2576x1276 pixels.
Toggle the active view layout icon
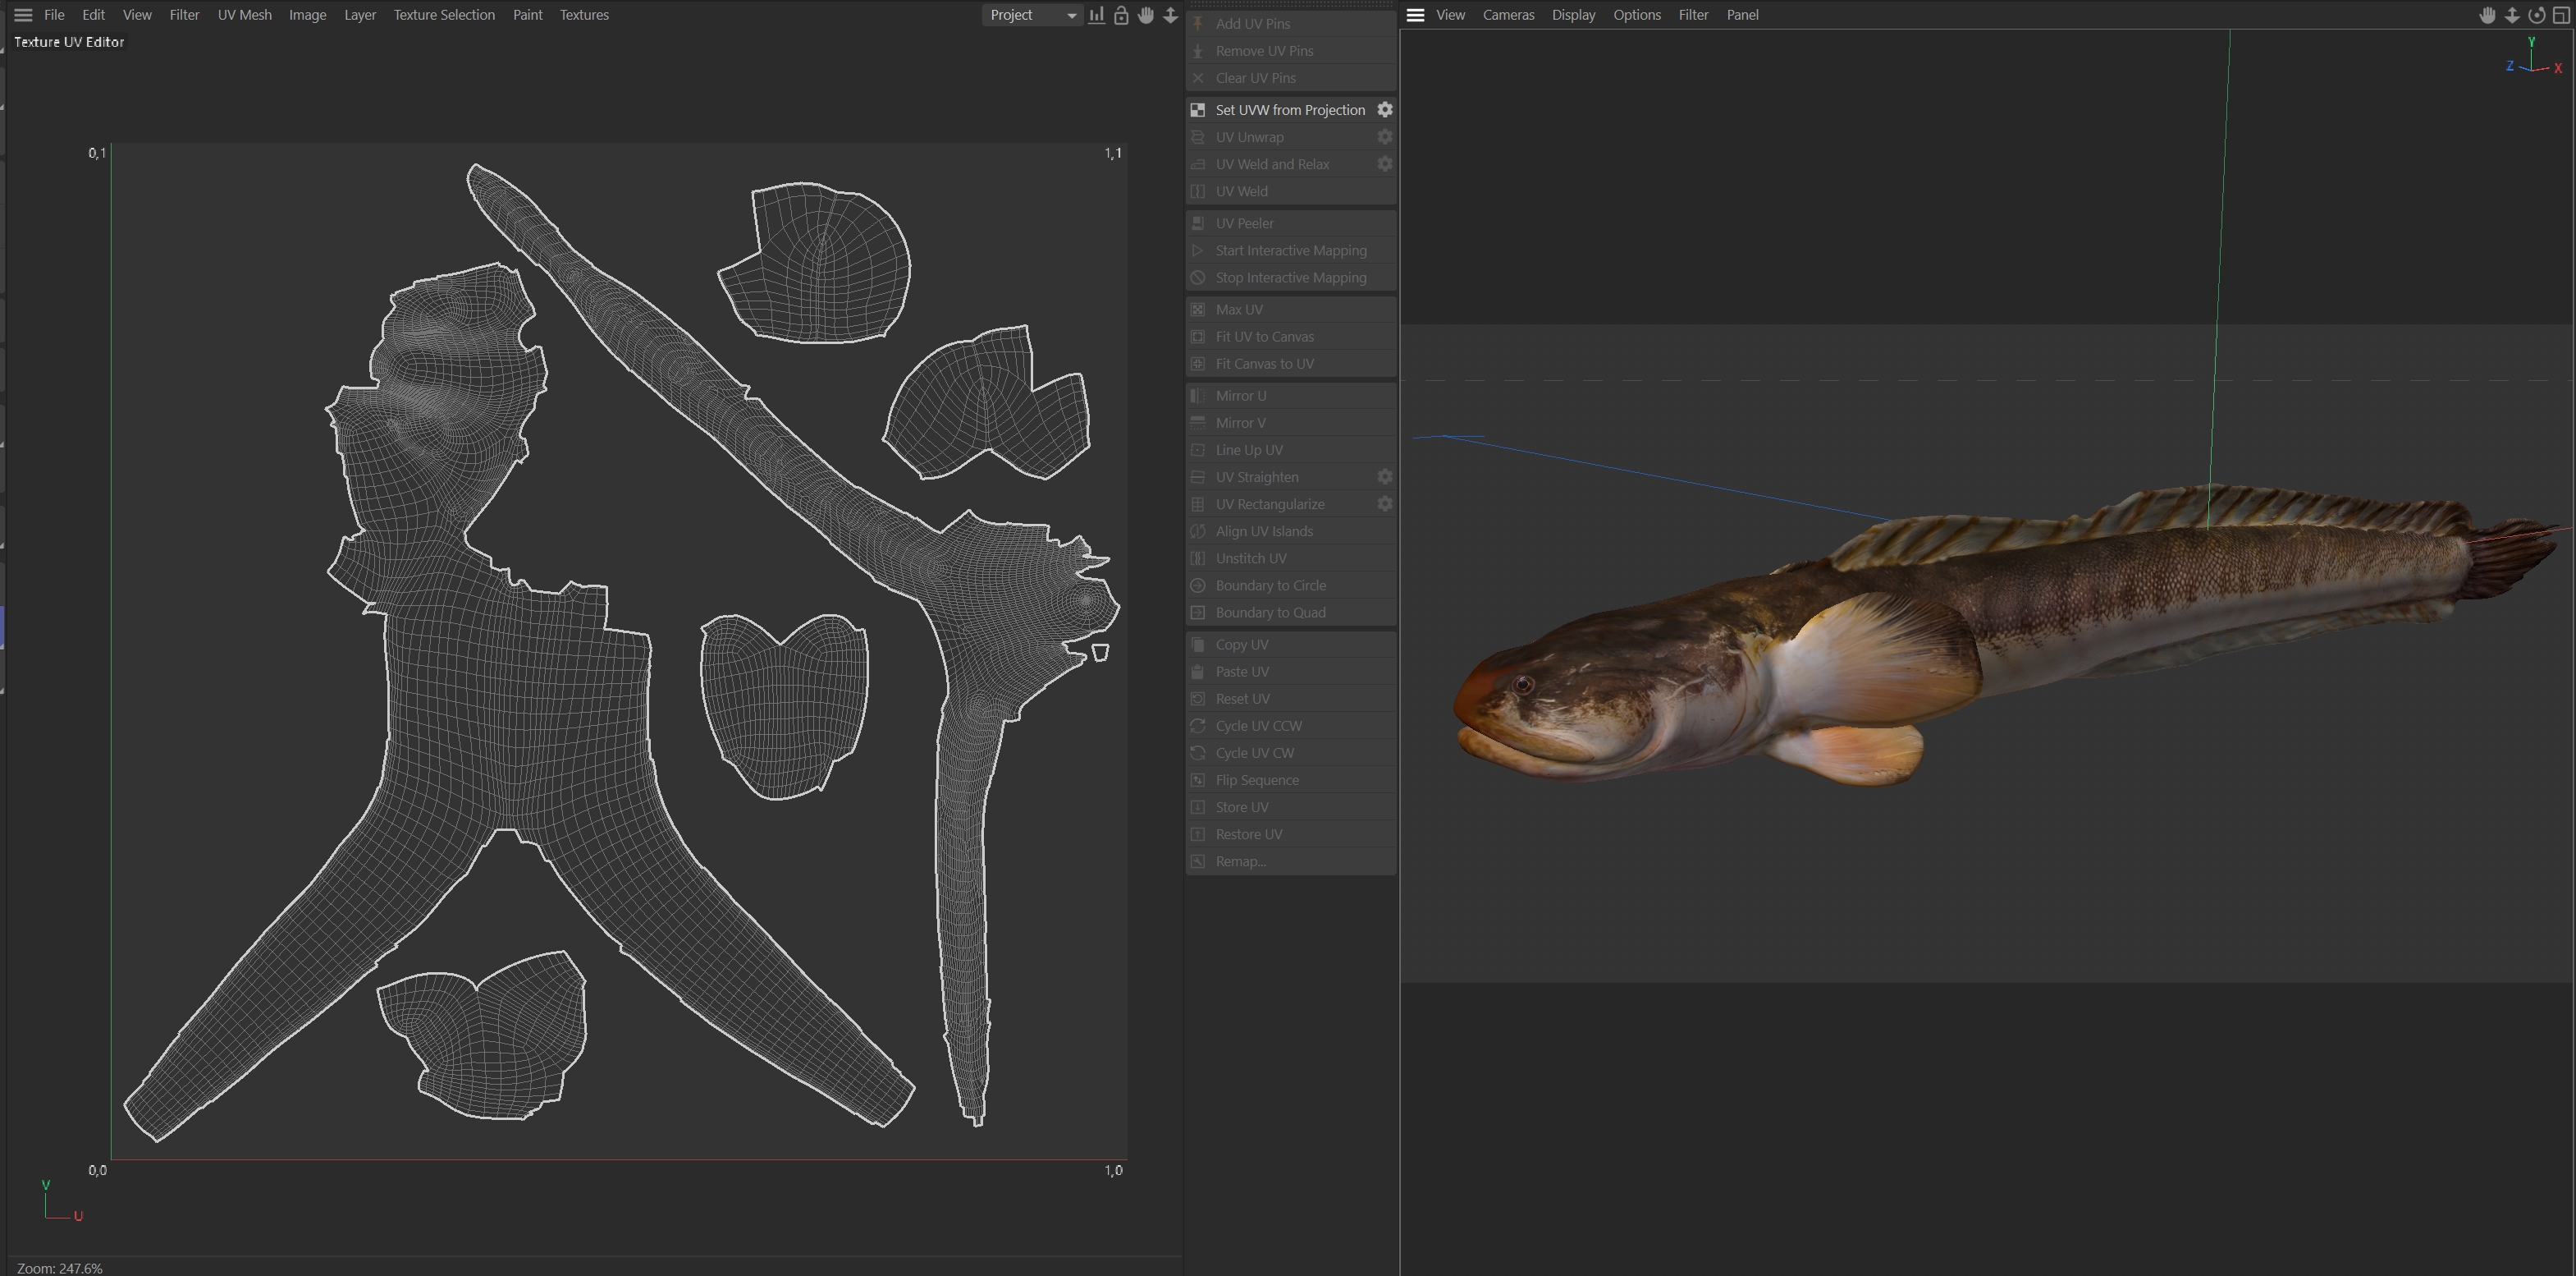[x=2562, y=15]
